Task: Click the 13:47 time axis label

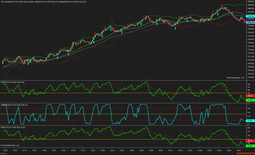Action: click(238, 151)
